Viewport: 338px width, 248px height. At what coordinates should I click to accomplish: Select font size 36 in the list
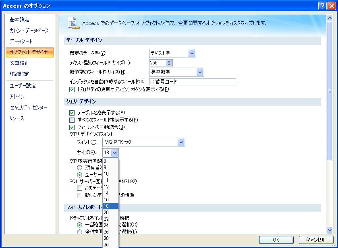coord(110,245)
